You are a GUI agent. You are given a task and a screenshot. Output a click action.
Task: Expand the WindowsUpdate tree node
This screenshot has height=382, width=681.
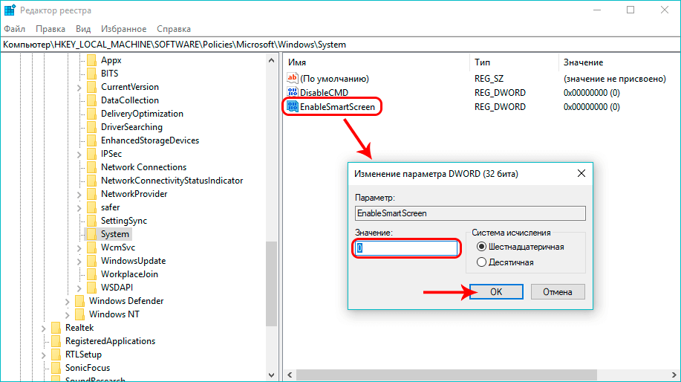(79, 262)
